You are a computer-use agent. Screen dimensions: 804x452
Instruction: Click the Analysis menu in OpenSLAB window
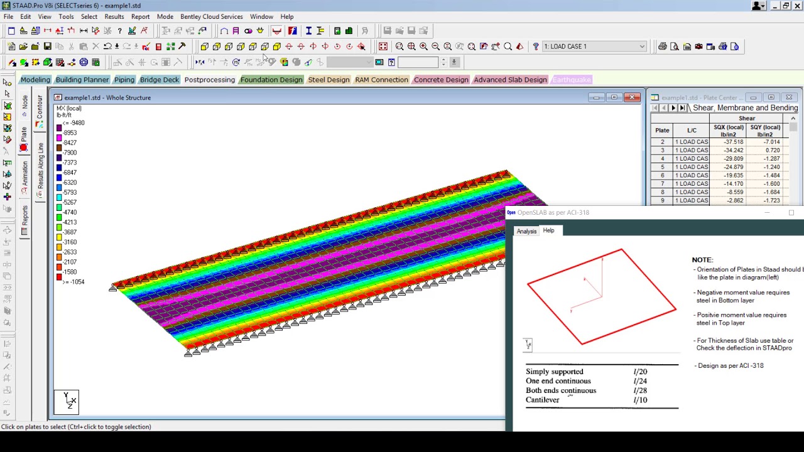click(x=526, y=231)
